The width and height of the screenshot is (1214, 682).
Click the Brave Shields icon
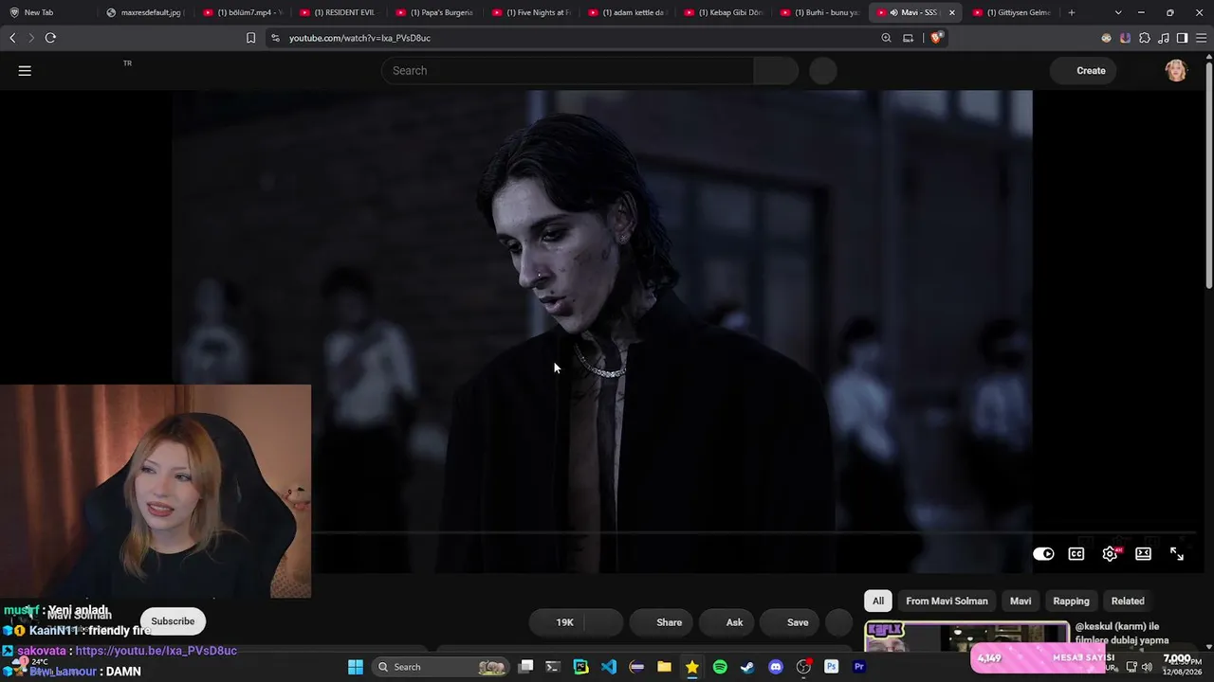coord(936,38)
